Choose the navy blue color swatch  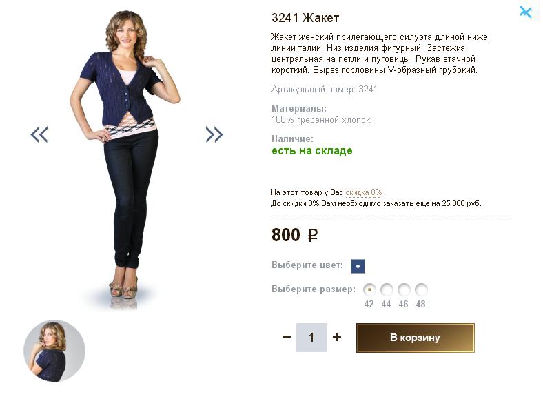(358, 266)
